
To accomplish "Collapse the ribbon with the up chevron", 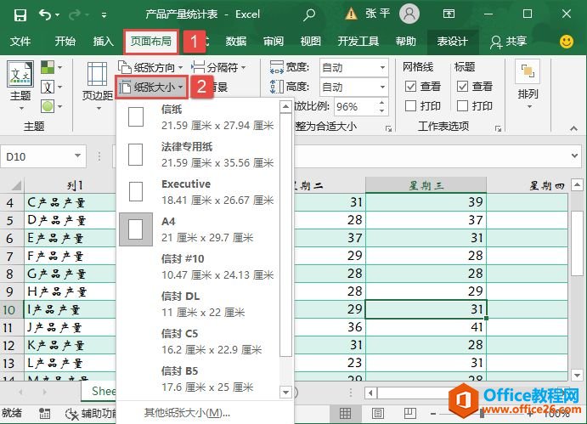I will (573, 128).
